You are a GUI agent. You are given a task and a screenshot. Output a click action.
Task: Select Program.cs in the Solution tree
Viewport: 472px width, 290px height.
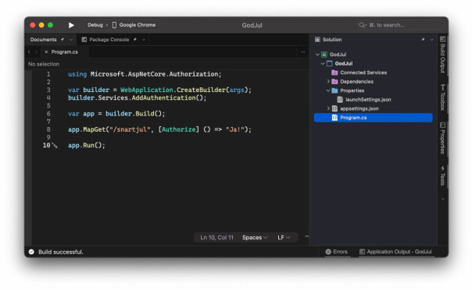click(374, 118)
